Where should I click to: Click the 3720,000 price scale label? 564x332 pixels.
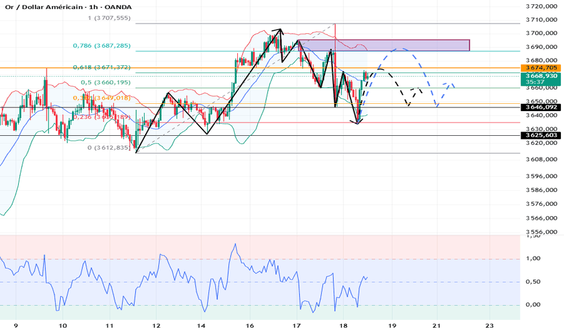542,6
